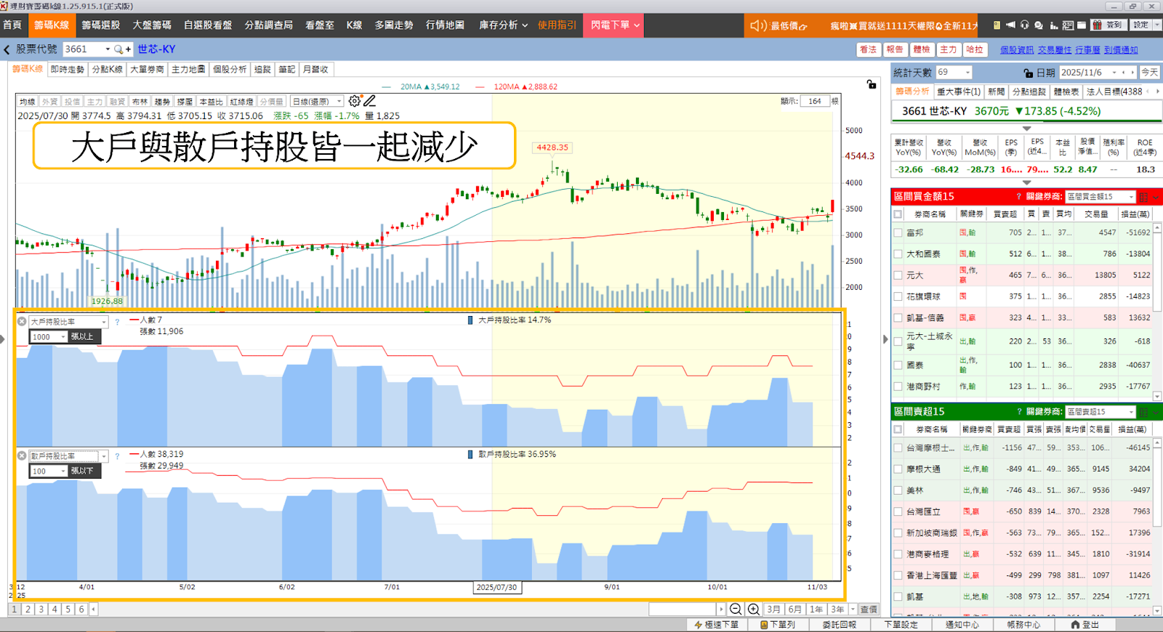
Task: Open the 100 張以下 threshold dropdown
Action: 49,471
